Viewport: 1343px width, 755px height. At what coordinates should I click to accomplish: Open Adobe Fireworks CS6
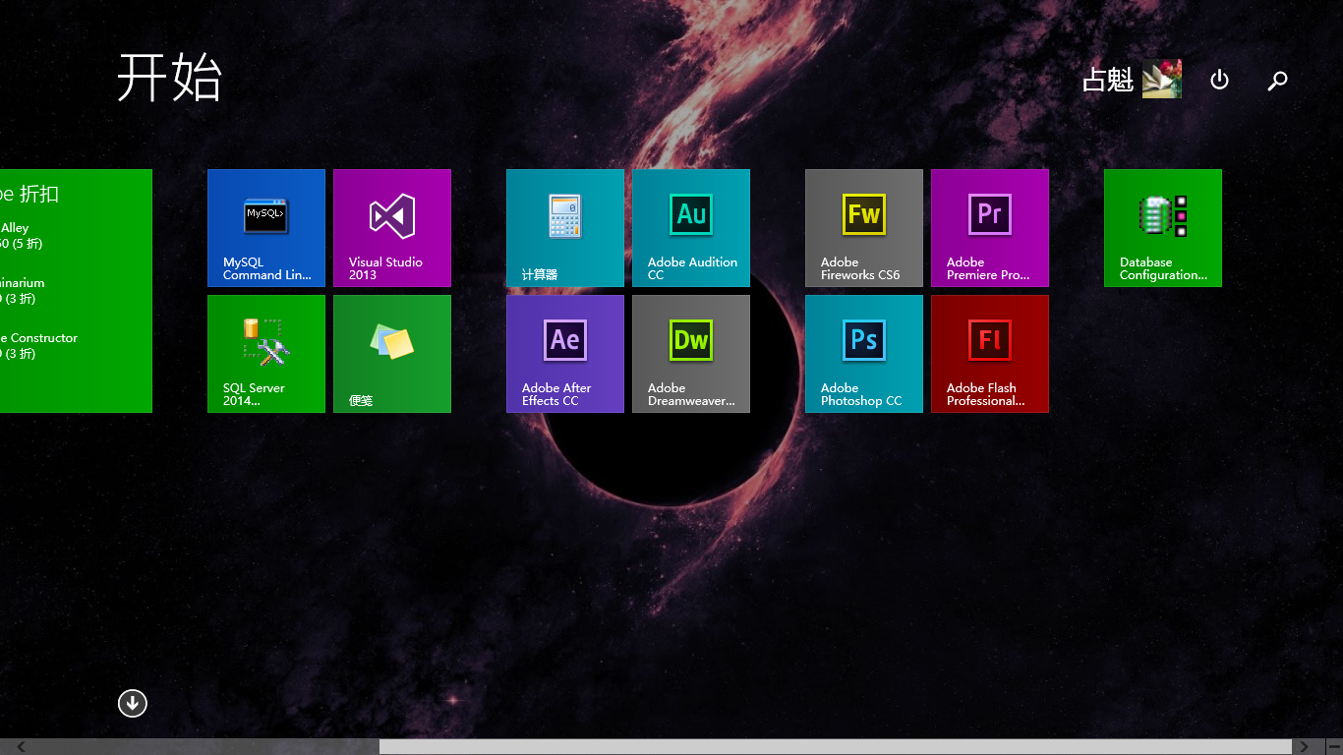tap(864, 228)
